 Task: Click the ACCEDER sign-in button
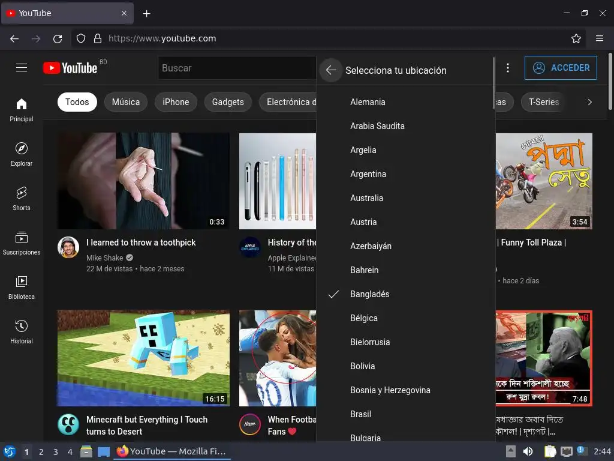click(x=561, y=68)
